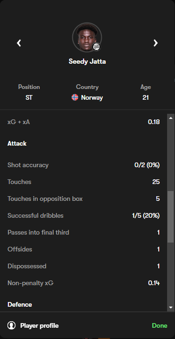This screenshot has height=339, width=175.
Task: Click the club badge on player photo
Action: (97, 47)
